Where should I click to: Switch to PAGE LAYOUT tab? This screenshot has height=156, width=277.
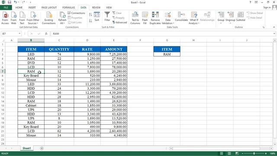point(49,7)
